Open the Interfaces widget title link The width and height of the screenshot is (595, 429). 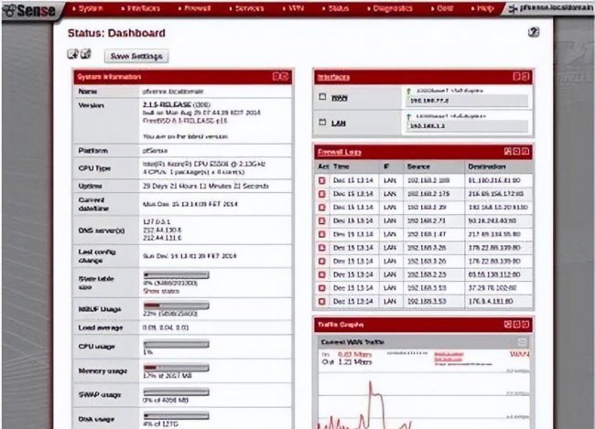(333, 77)
